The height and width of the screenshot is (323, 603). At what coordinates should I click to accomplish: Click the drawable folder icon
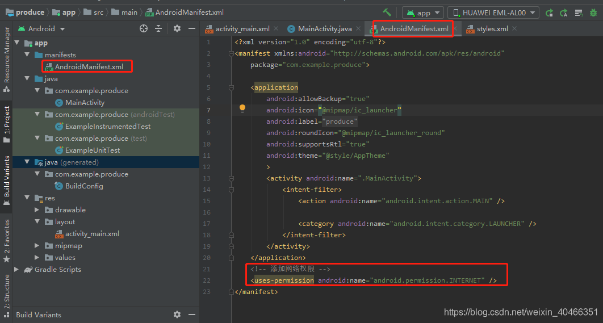[49, 209]
